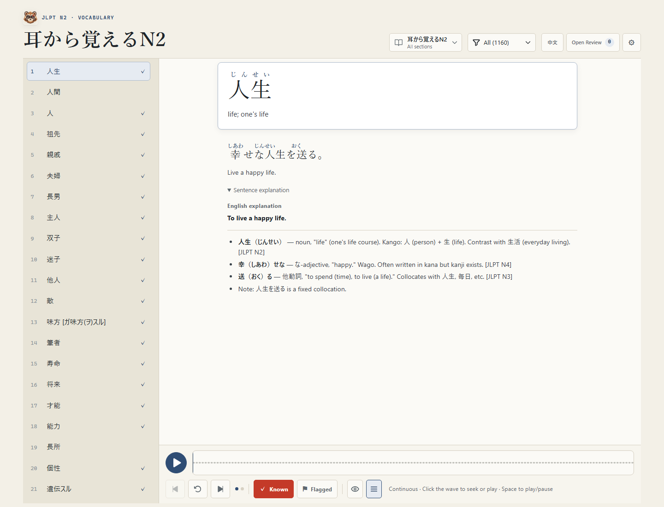
Task: Open the settings gear button
Action: pos(631,42)
